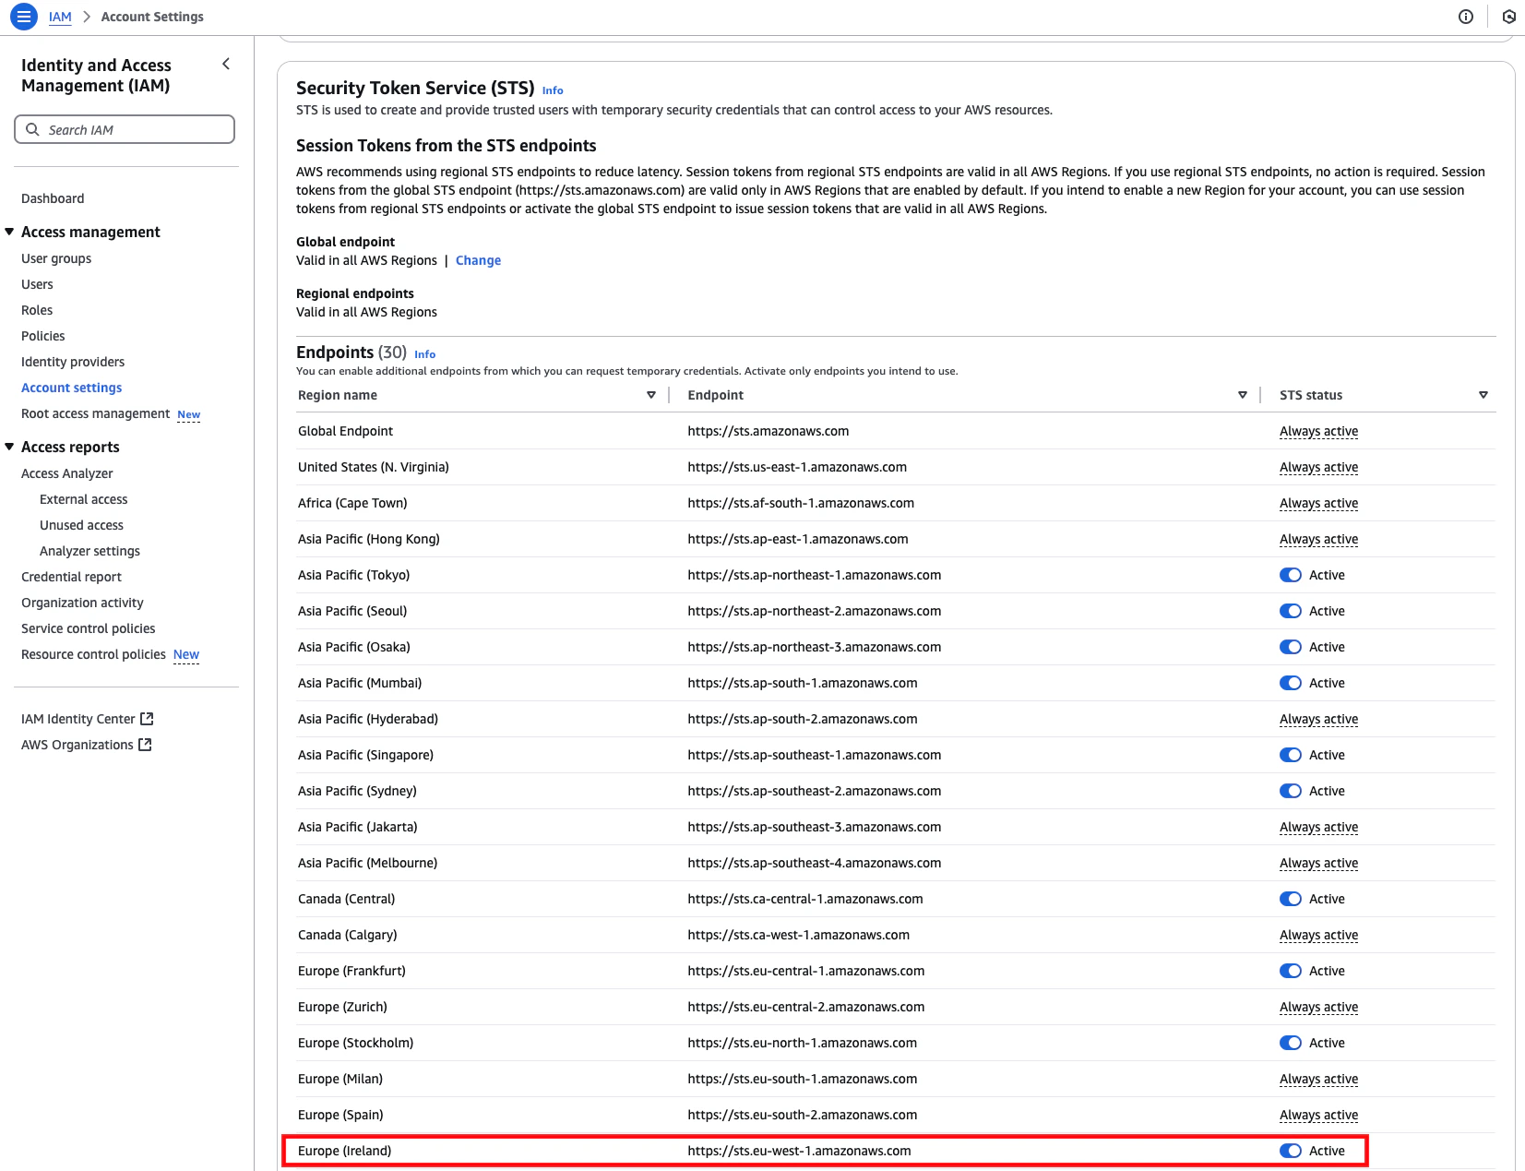Disable the Europe (Ireland) STS endpoint
Screen dimensions: 1525x1171
pyautogui.click(x=1291, y=1151)
